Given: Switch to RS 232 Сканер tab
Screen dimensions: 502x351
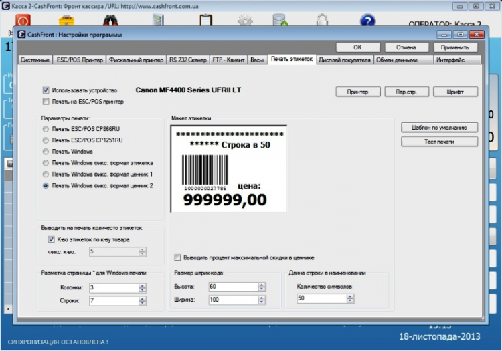Looking at the screenshot, I should tap(188, 60).
